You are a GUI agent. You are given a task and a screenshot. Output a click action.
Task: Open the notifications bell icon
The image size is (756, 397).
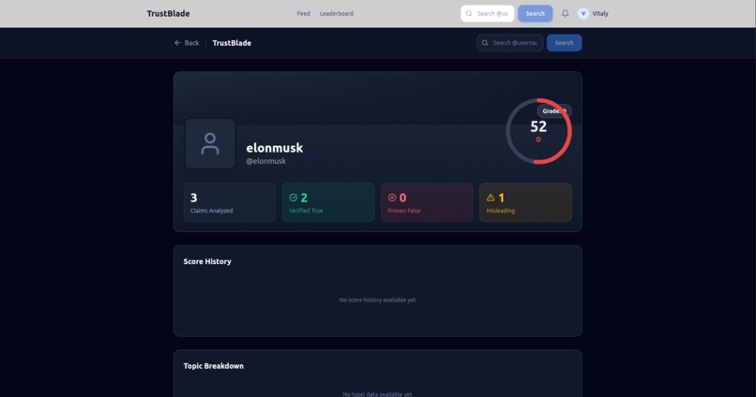coord(565,13)
